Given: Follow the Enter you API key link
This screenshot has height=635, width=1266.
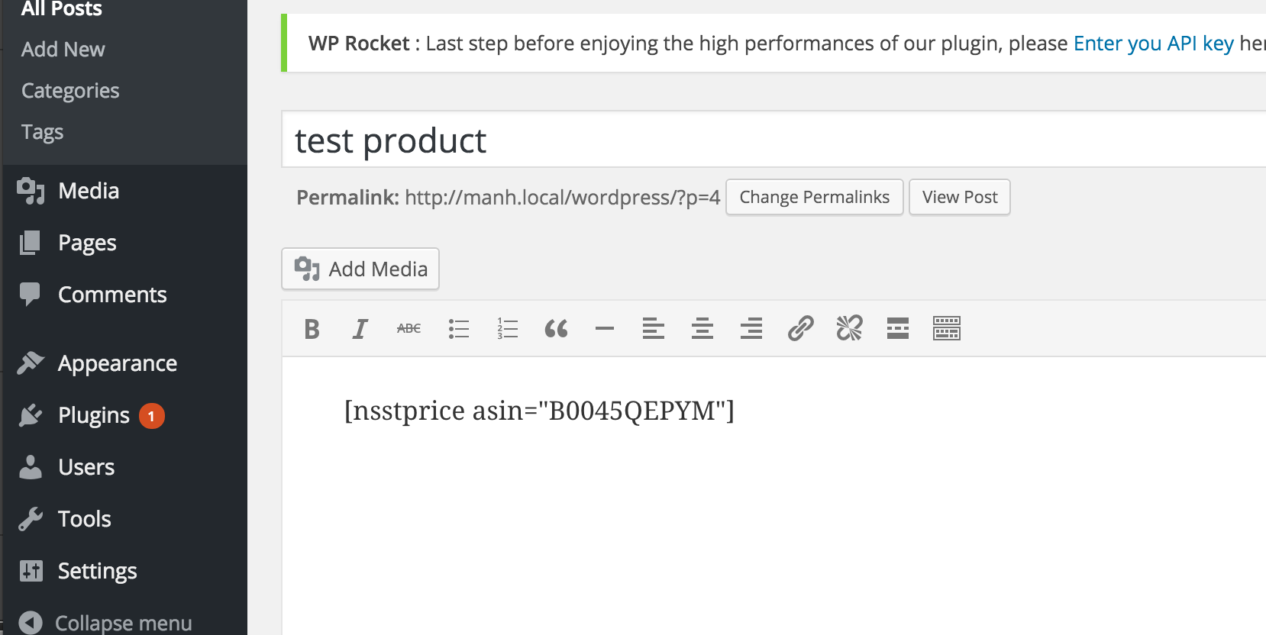Looking at the screenshot, I should click(1153, 44).
